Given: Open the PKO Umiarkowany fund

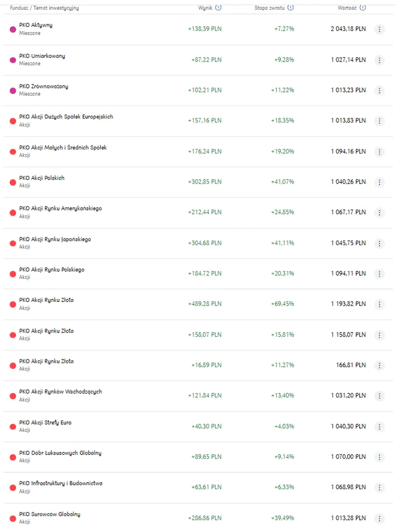Looking at the screenshot, I should tap(42, 56).
